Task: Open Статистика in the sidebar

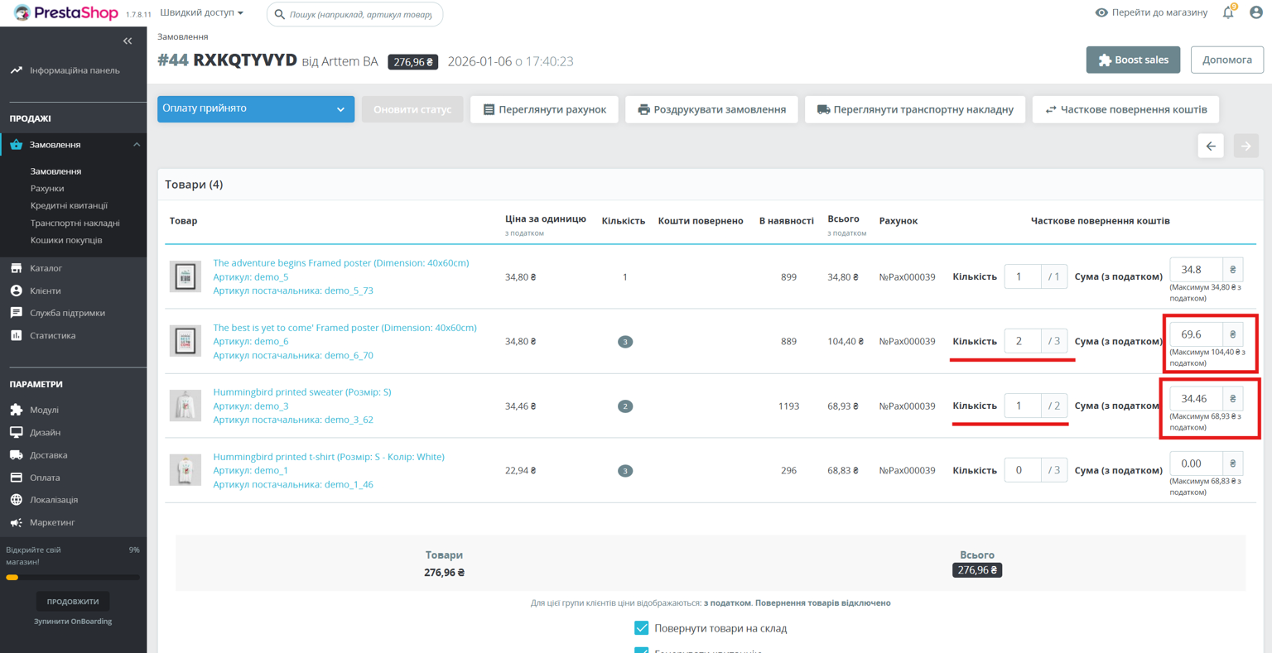Action: pyautogui.click(x=52, y=335)
